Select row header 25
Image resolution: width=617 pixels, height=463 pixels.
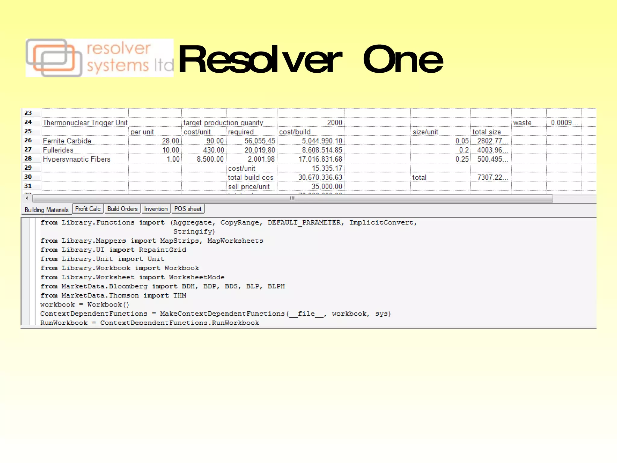[x=31, y=131]
